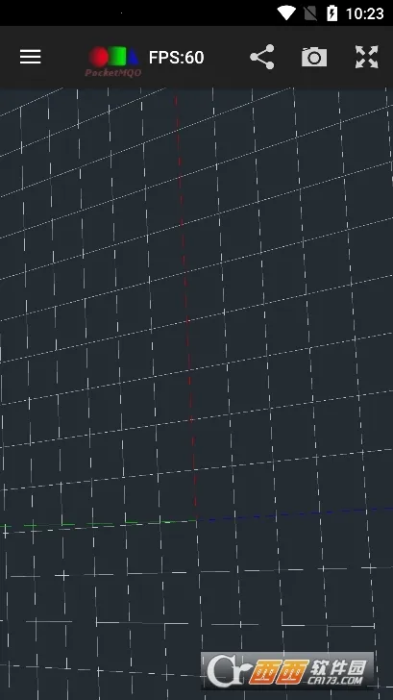Tap the PocketMQO app logo
The image size is (393, 700).
tap(113, 62)
